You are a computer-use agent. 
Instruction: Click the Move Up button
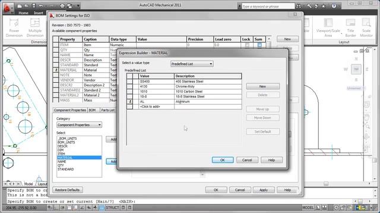(x=262, y=109)
